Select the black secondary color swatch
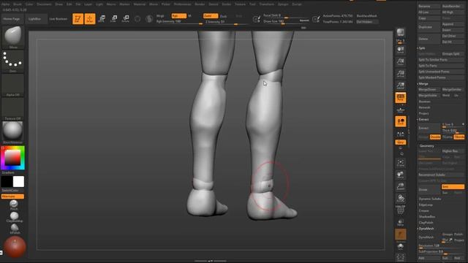The image size is (468, 263). point(7,181)
